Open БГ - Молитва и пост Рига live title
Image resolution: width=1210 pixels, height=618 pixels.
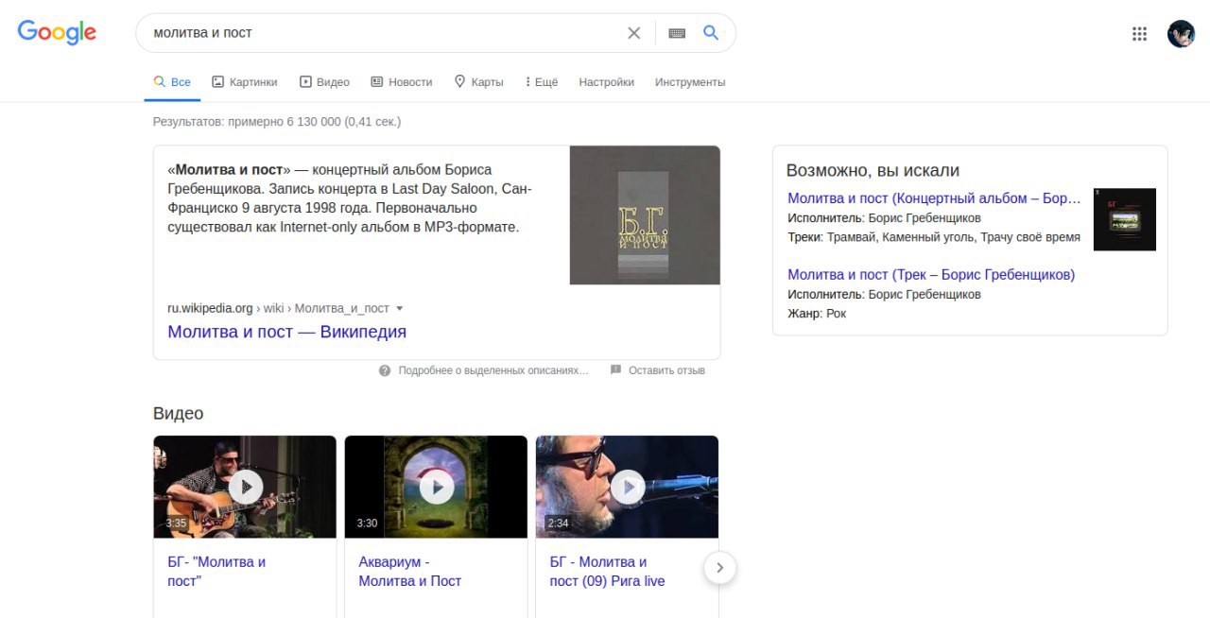pos(607,571)
